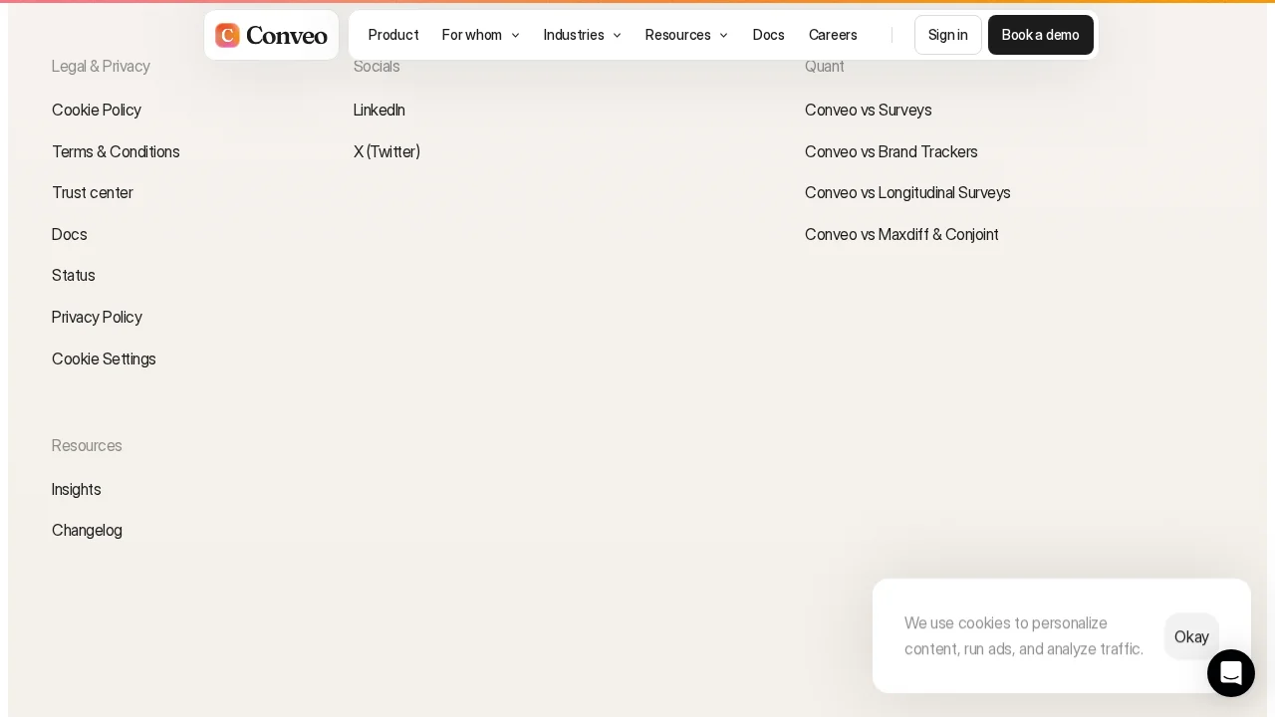Image resolution: width=1275 pixels, height=717 pixels.
Task: Expand the Resources dropdown in the navbar
Action: pyautogui.click(x=686, y=35)
